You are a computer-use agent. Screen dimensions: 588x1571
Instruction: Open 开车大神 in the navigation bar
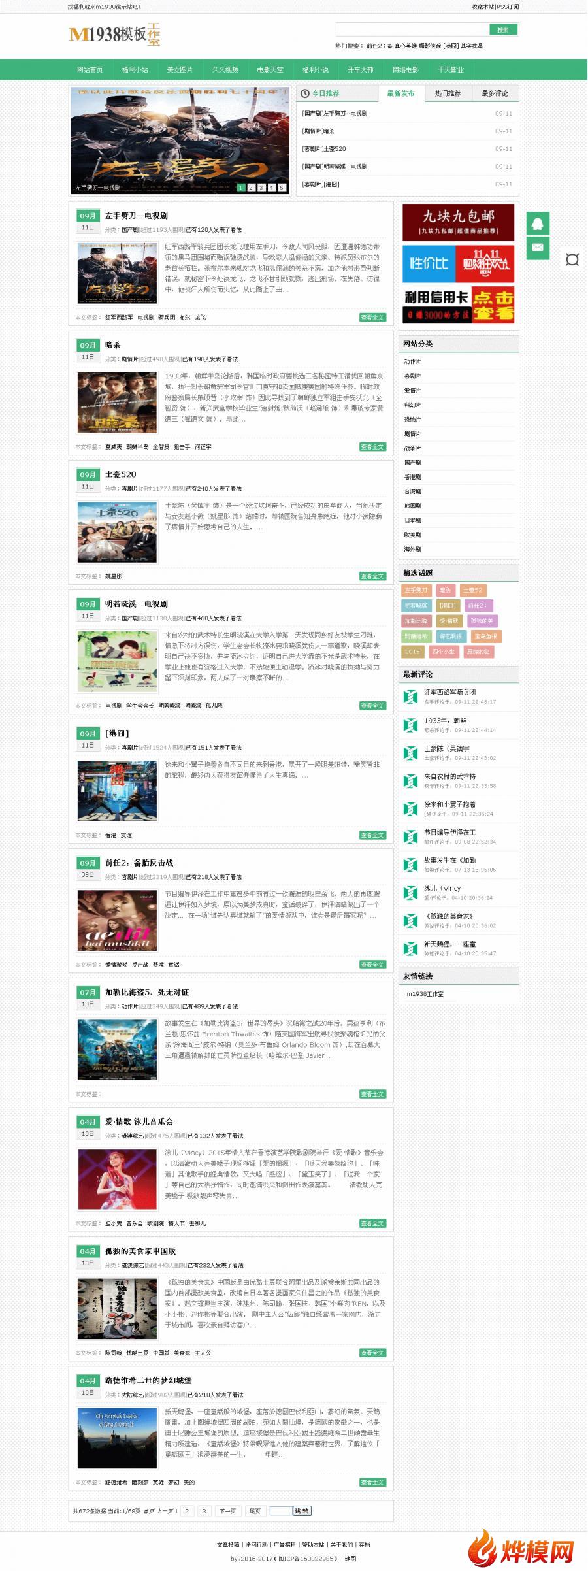tap(361, 70)
